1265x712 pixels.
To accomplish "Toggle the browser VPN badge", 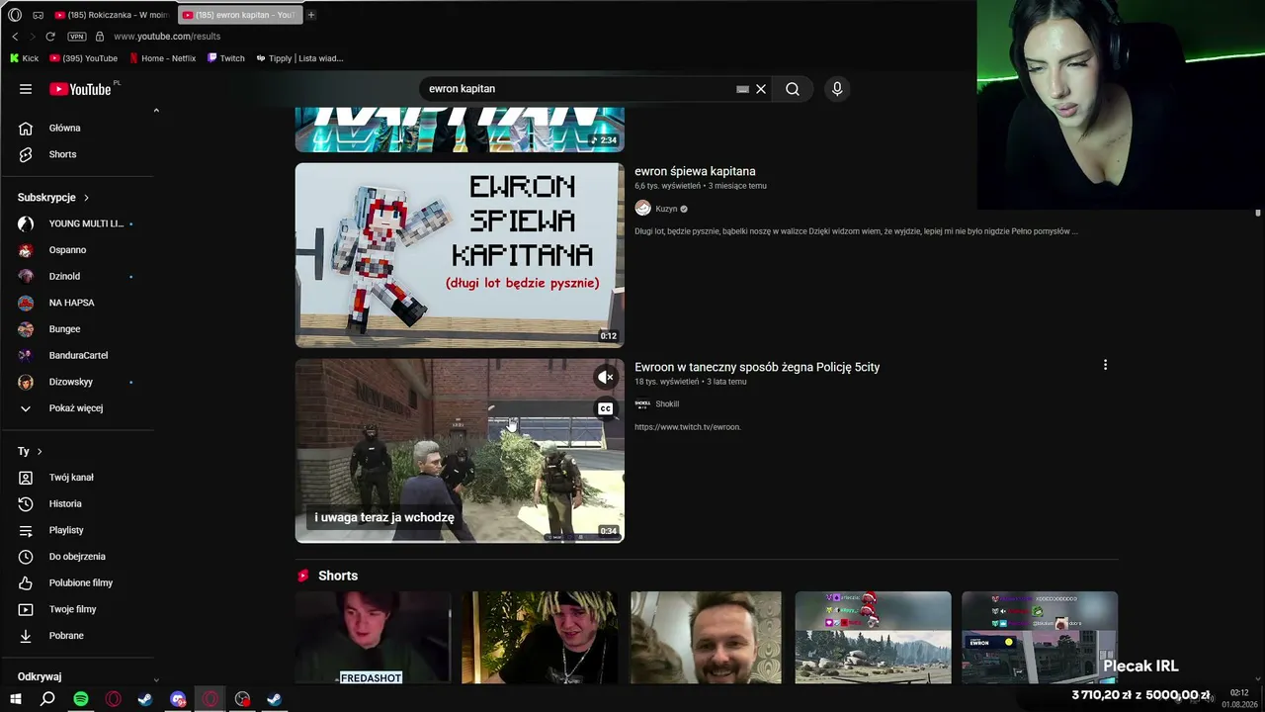I will (x=76, y=37).
